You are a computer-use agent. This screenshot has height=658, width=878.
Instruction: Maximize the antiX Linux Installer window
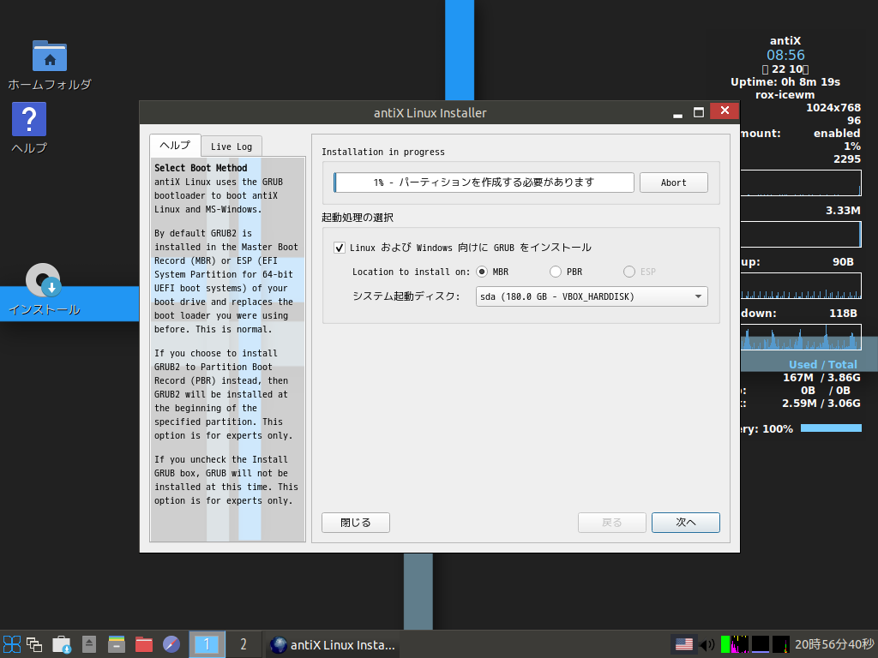[698, 112]
